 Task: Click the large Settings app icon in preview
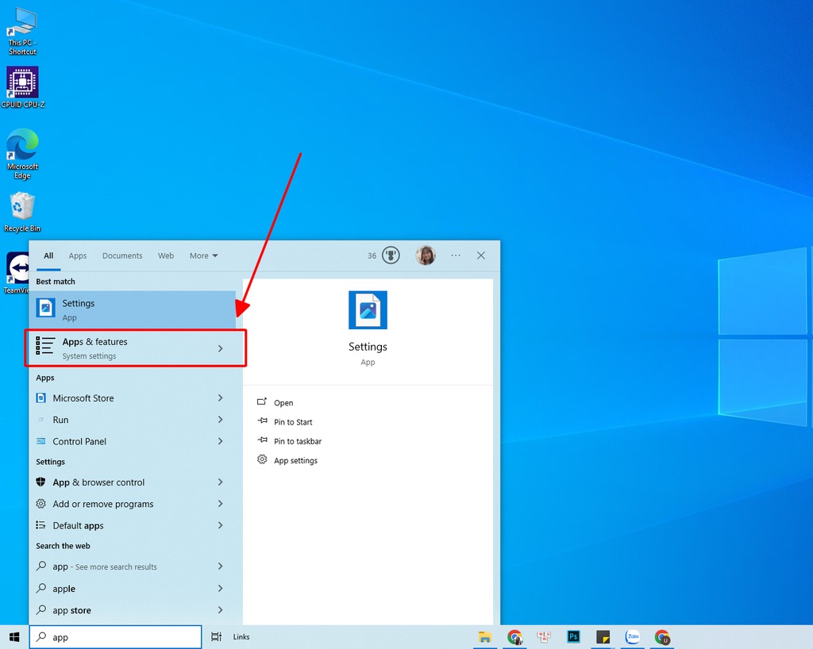(x=368, y=309)
